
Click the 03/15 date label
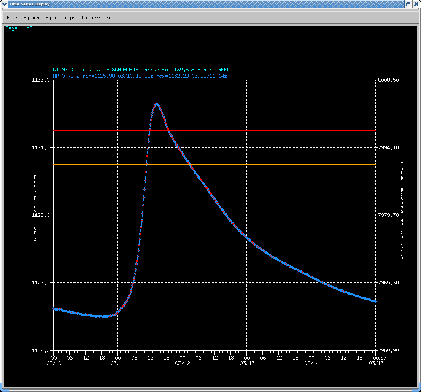376,363
